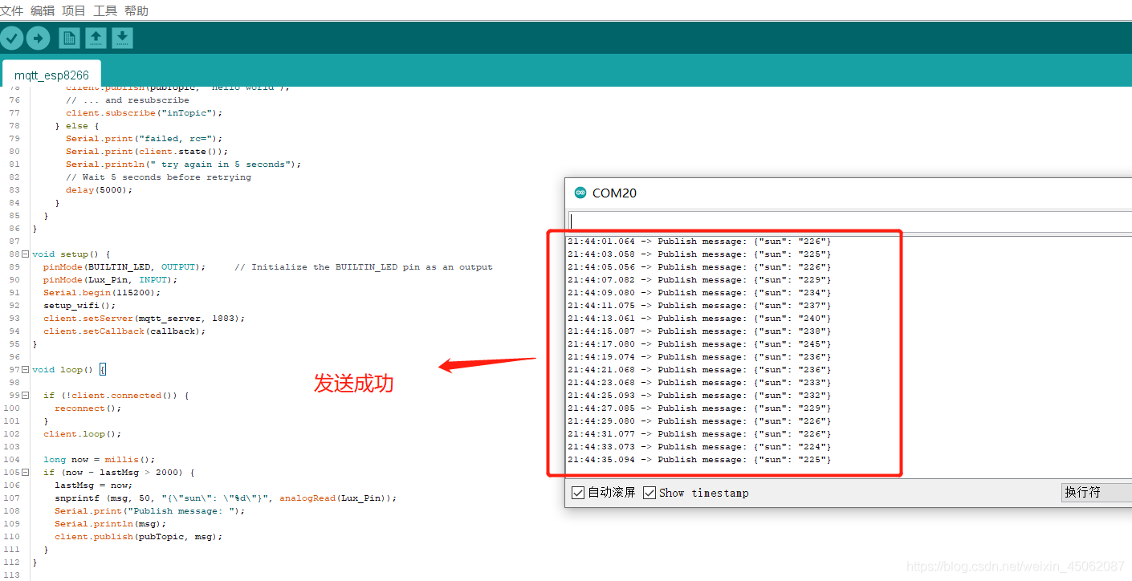Toggle the Show timestamp checkbox

(649, 493)
